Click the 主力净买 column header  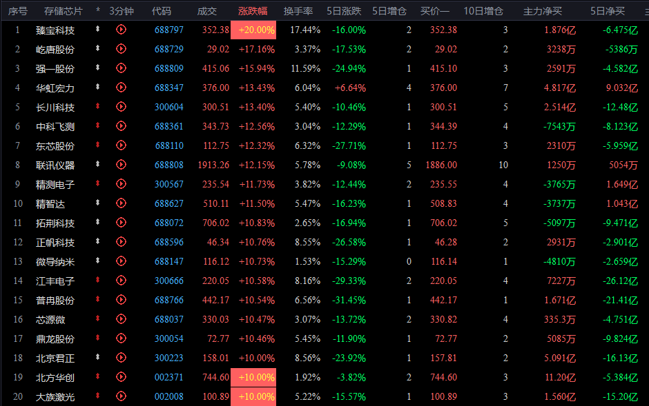click(x=542, y=11)
